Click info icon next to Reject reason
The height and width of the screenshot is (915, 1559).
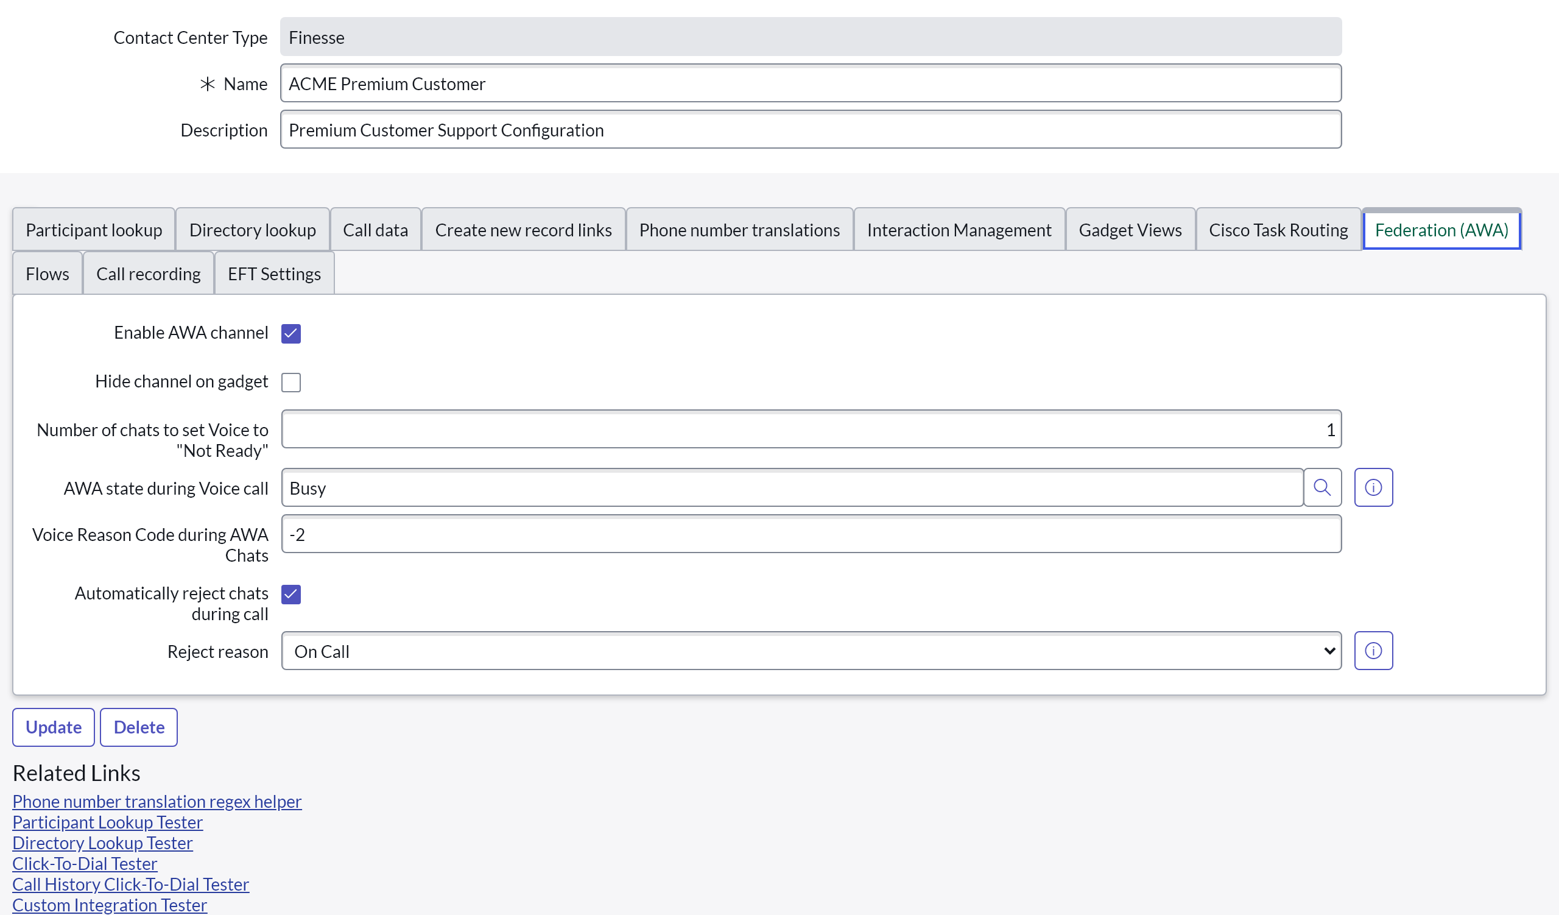click(x=1373, y=651)
